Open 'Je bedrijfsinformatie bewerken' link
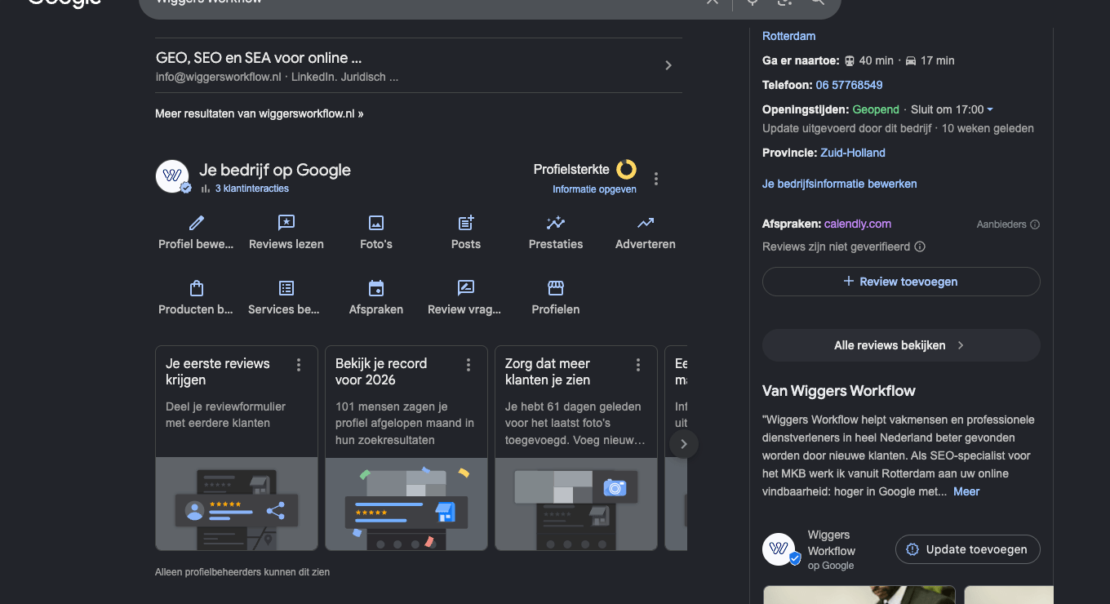Viewport: 1110px width, 604px height. click(x=839, y=184)
